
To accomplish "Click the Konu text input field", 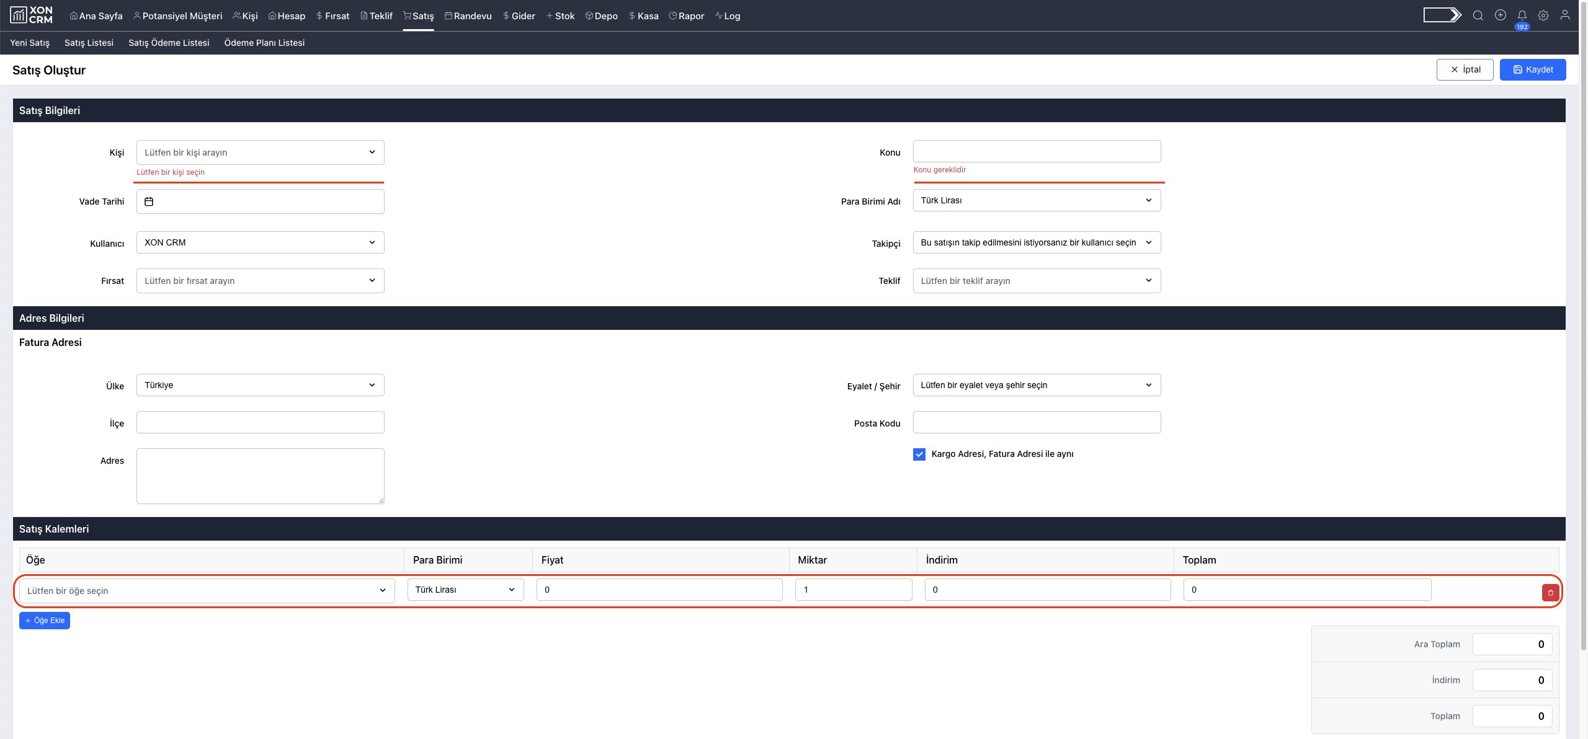I will tap(1036, 151).
